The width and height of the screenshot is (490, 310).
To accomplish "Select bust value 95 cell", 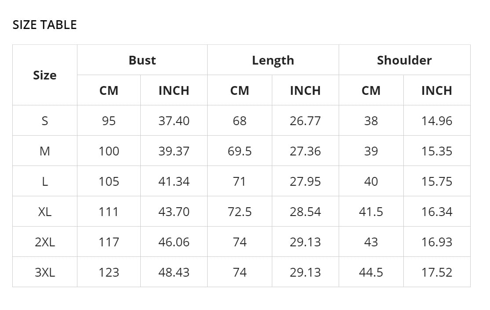I will 109,120.
